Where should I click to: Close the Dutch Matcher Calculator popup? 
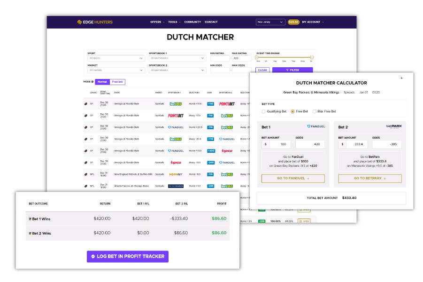[x=401, y=78]
